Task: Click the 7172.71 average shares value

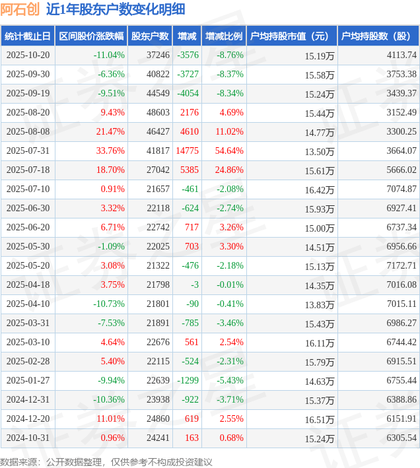Action: (x=402, y=266)
